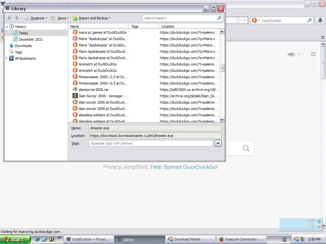Switch to Library taskbar button
The image size is (326, 244).
coord(140,240)
